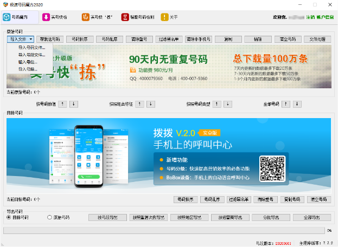338x247 pixels.
Task: Click 号码排序 in the 原始号码 toolbar
Action: (x=80, y=39)
